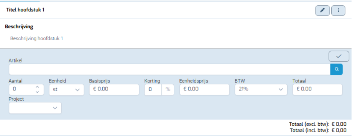Decrease Aantal with down arrow
The image size is (352, 136).
(38, 92)
